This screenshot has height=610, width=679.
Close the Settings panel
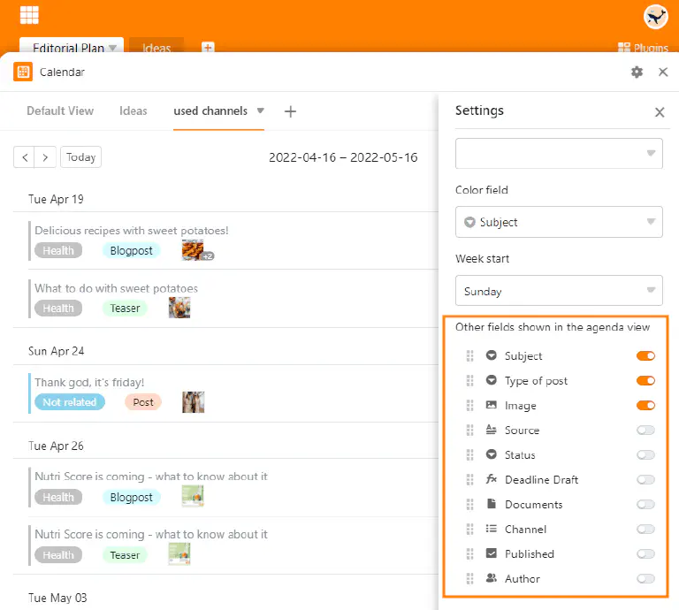click(659, 112)
